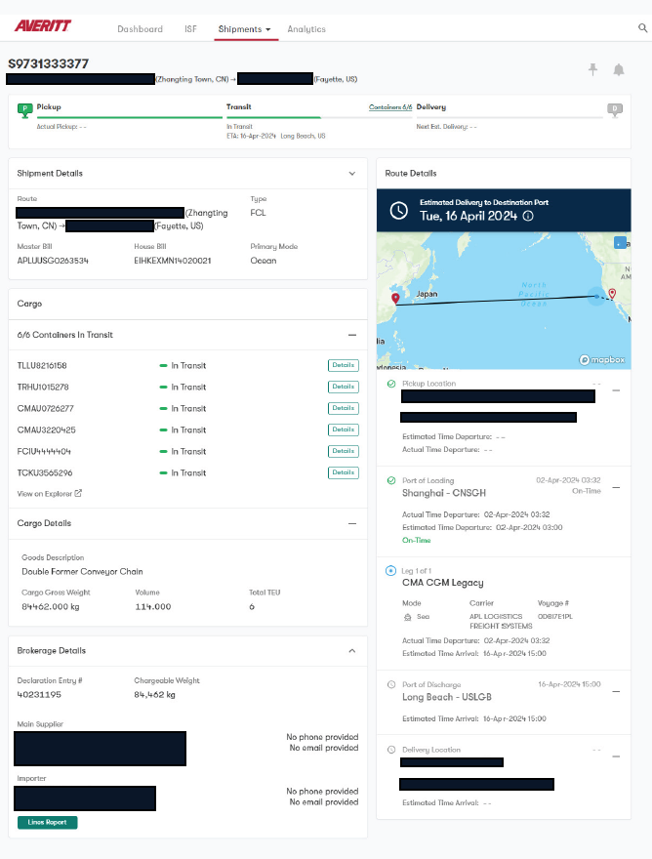Screen dimensions: 652x859
Task: Open Details for container TLLU8216158
Action: click(343, 365)
